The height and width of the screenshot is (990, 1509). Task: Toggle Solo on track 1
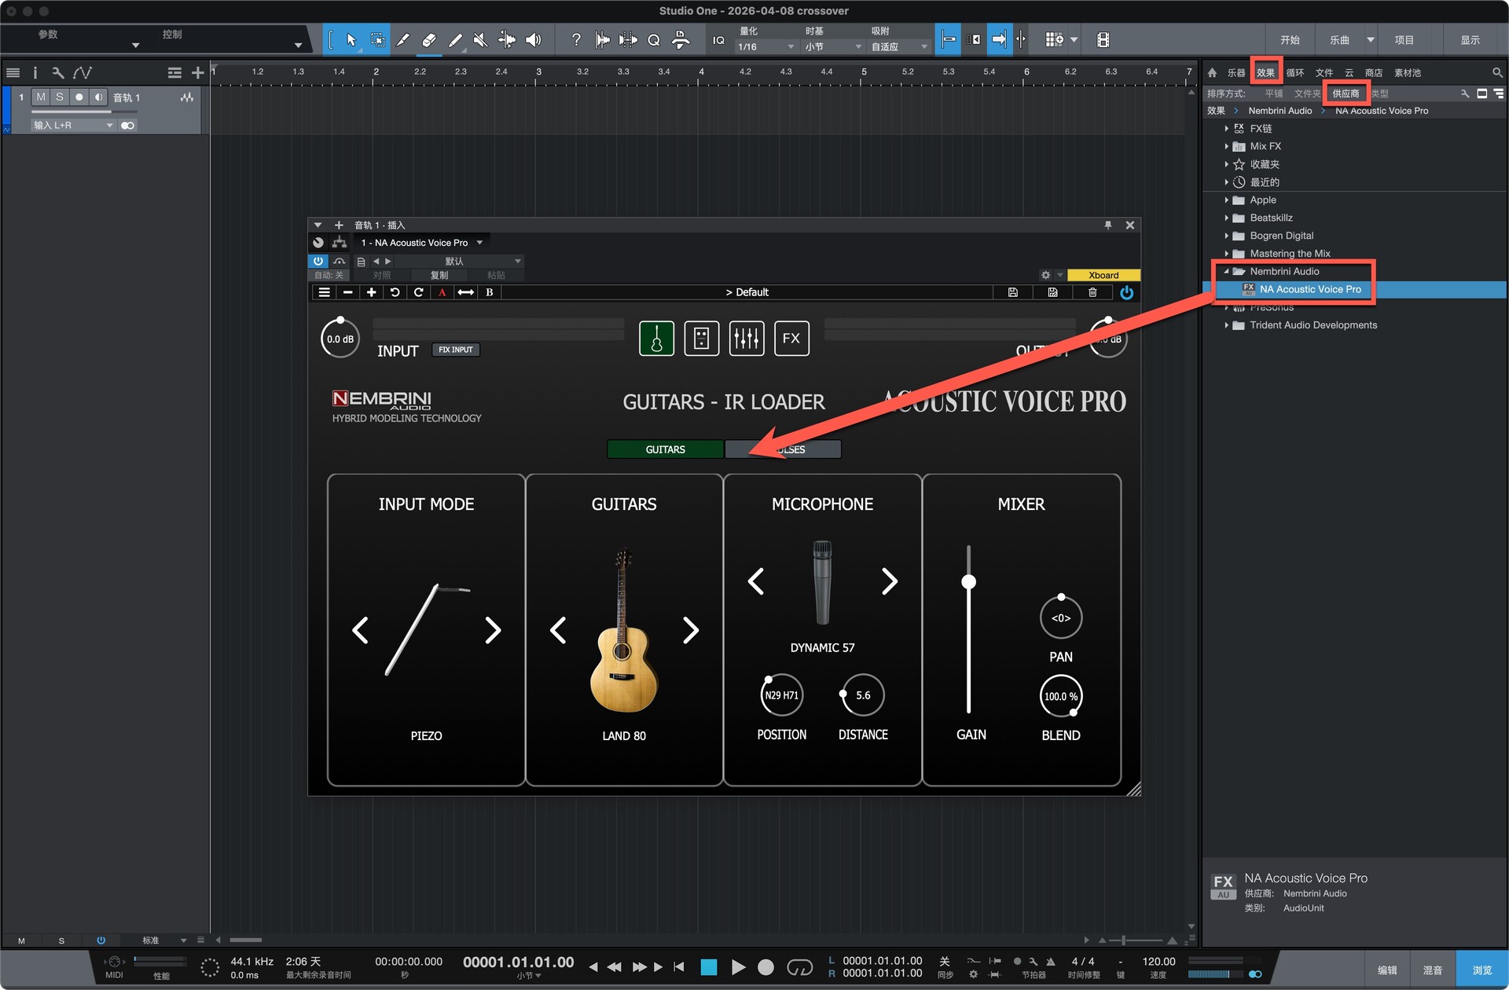pos(59,97)
